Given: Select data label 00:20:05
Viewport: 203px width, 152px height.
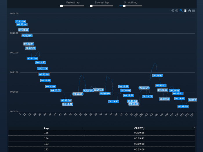Looking at the screenshot, I should (88, 91).
